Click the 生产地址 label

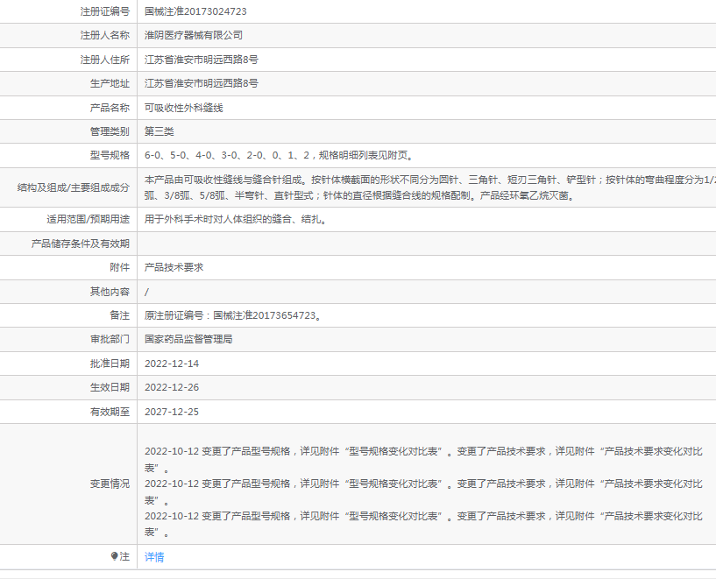pyautogui.click(x=110, y=83)
